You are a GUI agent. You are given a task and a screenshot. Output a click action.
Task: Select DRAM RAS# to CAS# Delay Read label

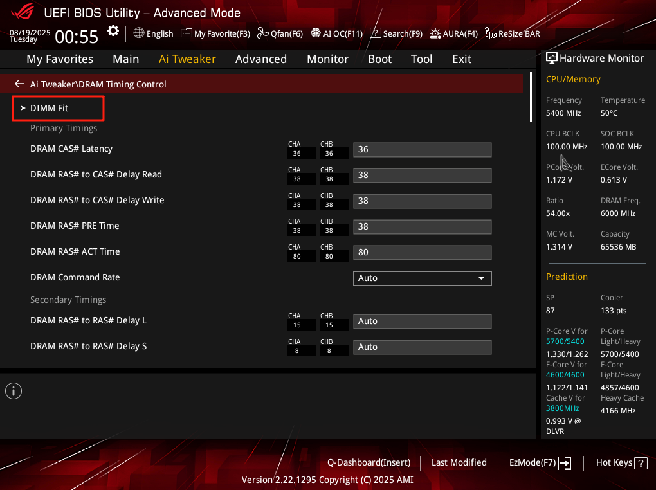point(96,174)
